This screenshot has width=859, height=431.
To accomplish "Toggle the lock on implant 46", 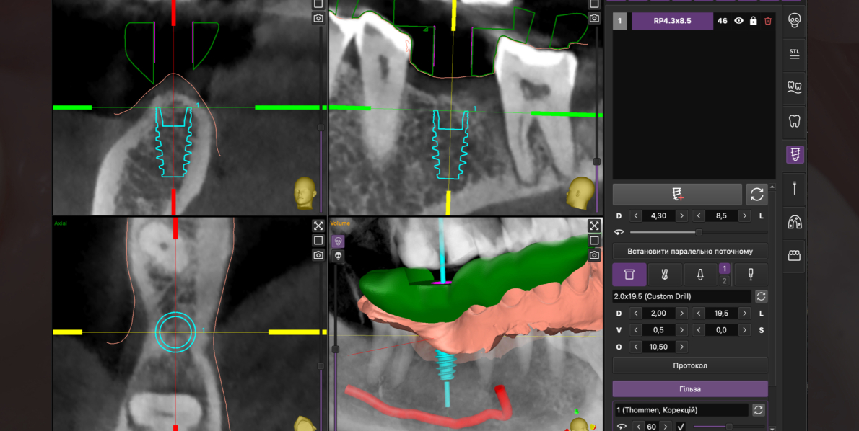I will click(754, 21).
